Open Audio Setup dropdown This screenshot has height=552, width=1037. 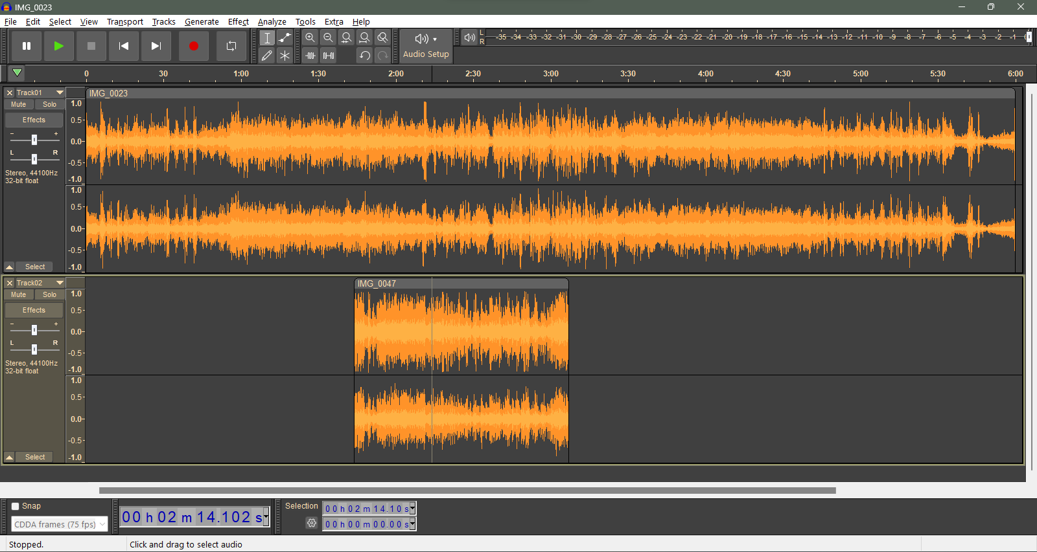click(x=426, y=46)
